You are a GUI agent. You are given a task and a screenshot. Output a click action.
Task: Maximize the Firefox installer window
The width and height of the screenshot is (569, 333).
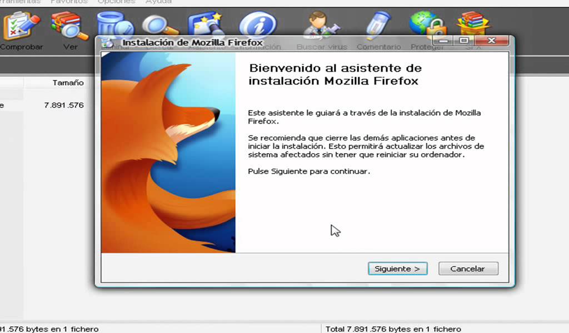tap(464, 41)
